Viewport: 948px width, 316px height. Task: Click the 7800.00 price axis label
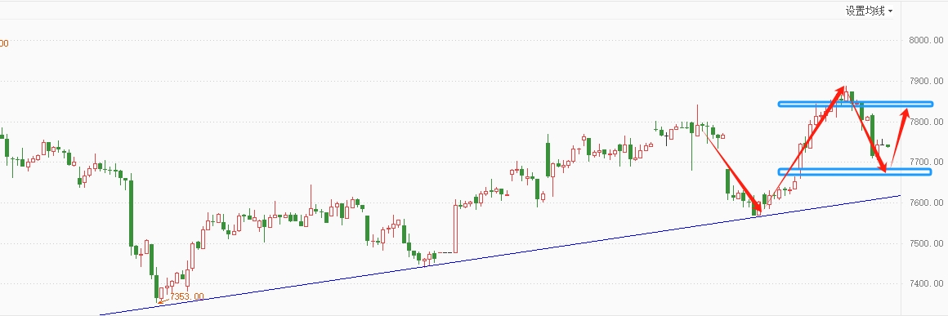pos(926,122)
